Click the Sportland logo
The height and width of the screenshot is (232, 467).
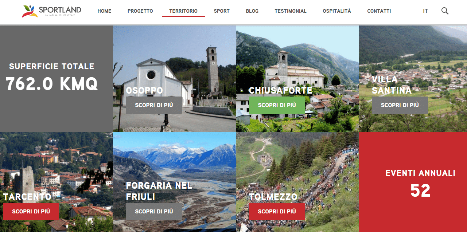(51, 11)
